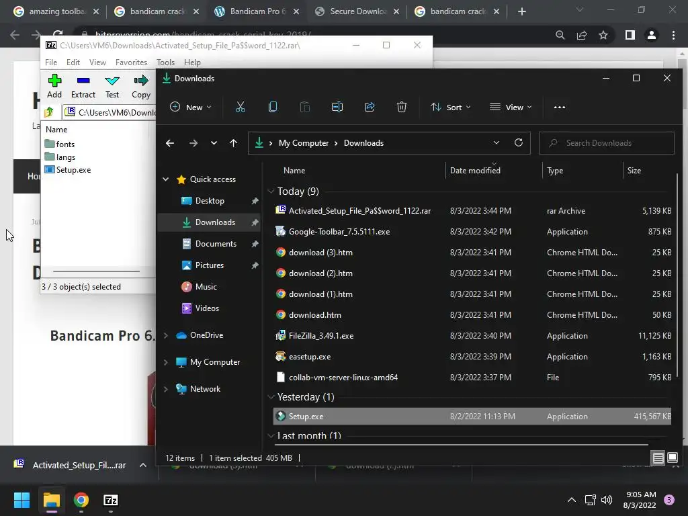Click 7-Zip up-folder icon beside path
Viewport: 688px width, 516px height.
[x=49, y=112]
